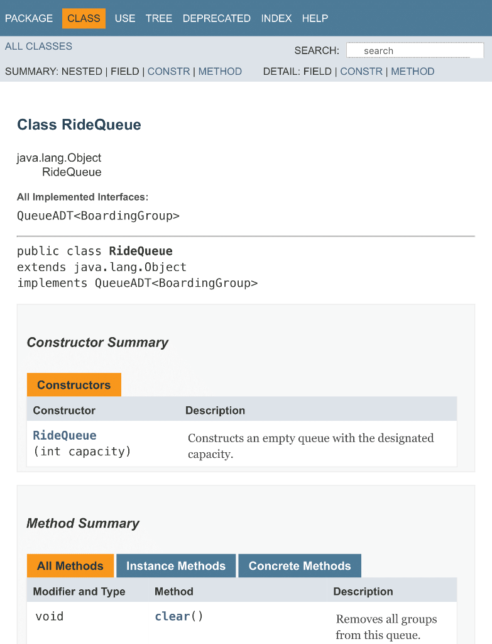Open the CLASS tab in the navigation bar
This screenshot has width=492, height=644.
(84, 18)
